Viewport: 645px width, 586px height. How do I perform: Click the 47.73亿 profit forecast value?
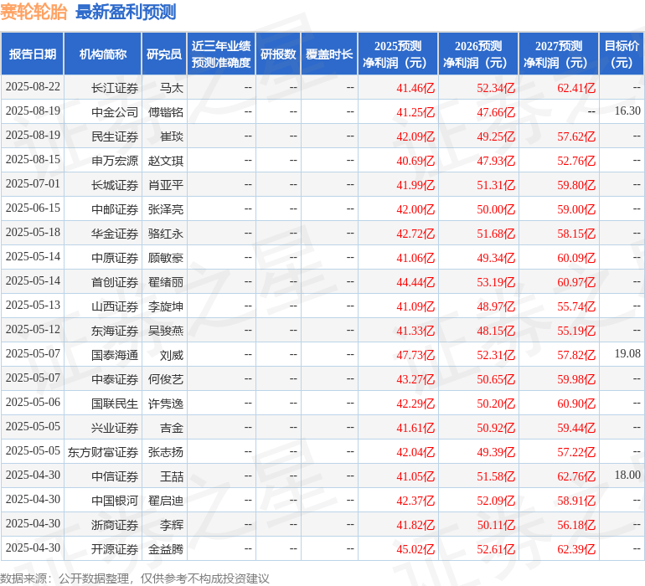pos(415,355)
